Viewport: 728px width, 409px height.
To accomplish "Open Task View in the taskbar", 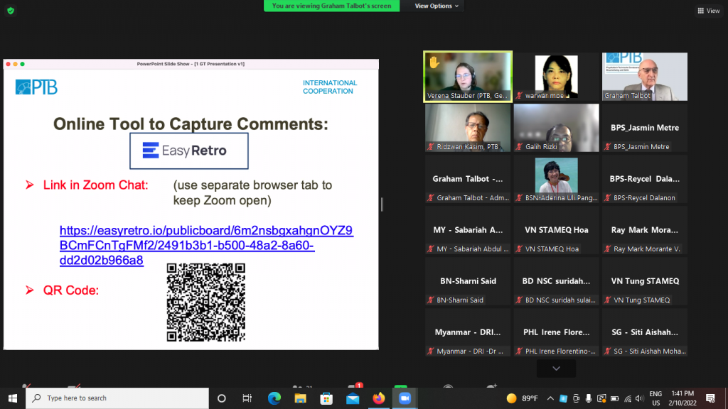I will pos(247,398).
